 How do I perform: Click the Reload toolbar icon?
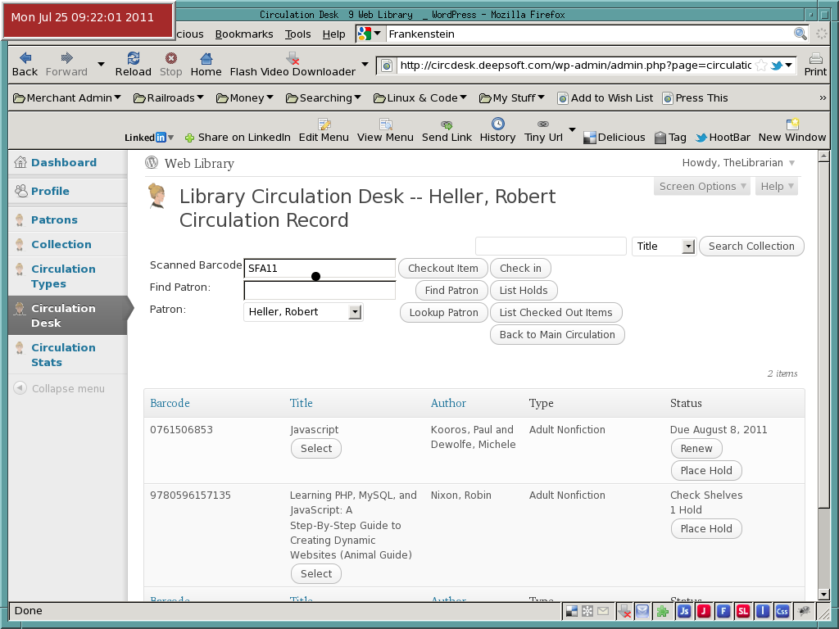pos(134,58)
